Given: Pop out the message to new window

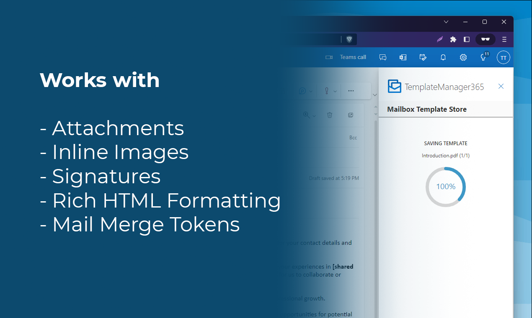Looking at the screenshot, I should click(351, 115).
